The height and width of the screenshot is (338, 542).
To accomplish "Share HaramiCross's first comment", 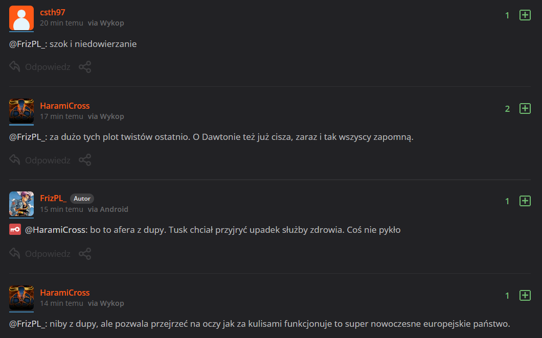I will click(x=85, y=160).
